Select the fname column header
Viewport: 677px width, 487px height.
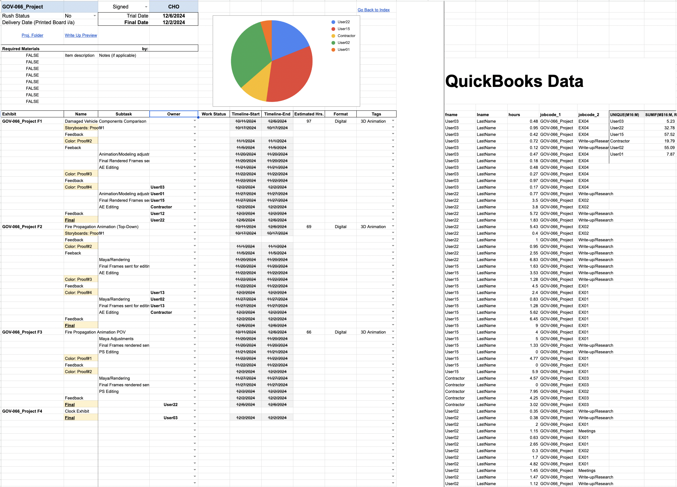pos(460,115)
